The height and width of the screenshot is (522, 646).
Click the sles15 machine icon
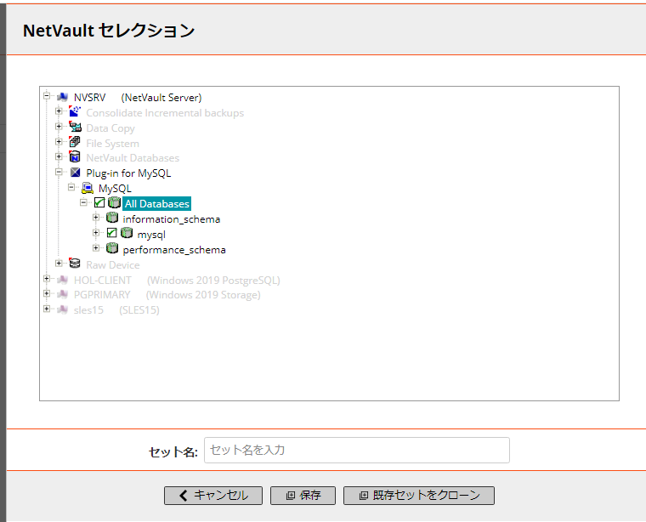pos(63,309)
